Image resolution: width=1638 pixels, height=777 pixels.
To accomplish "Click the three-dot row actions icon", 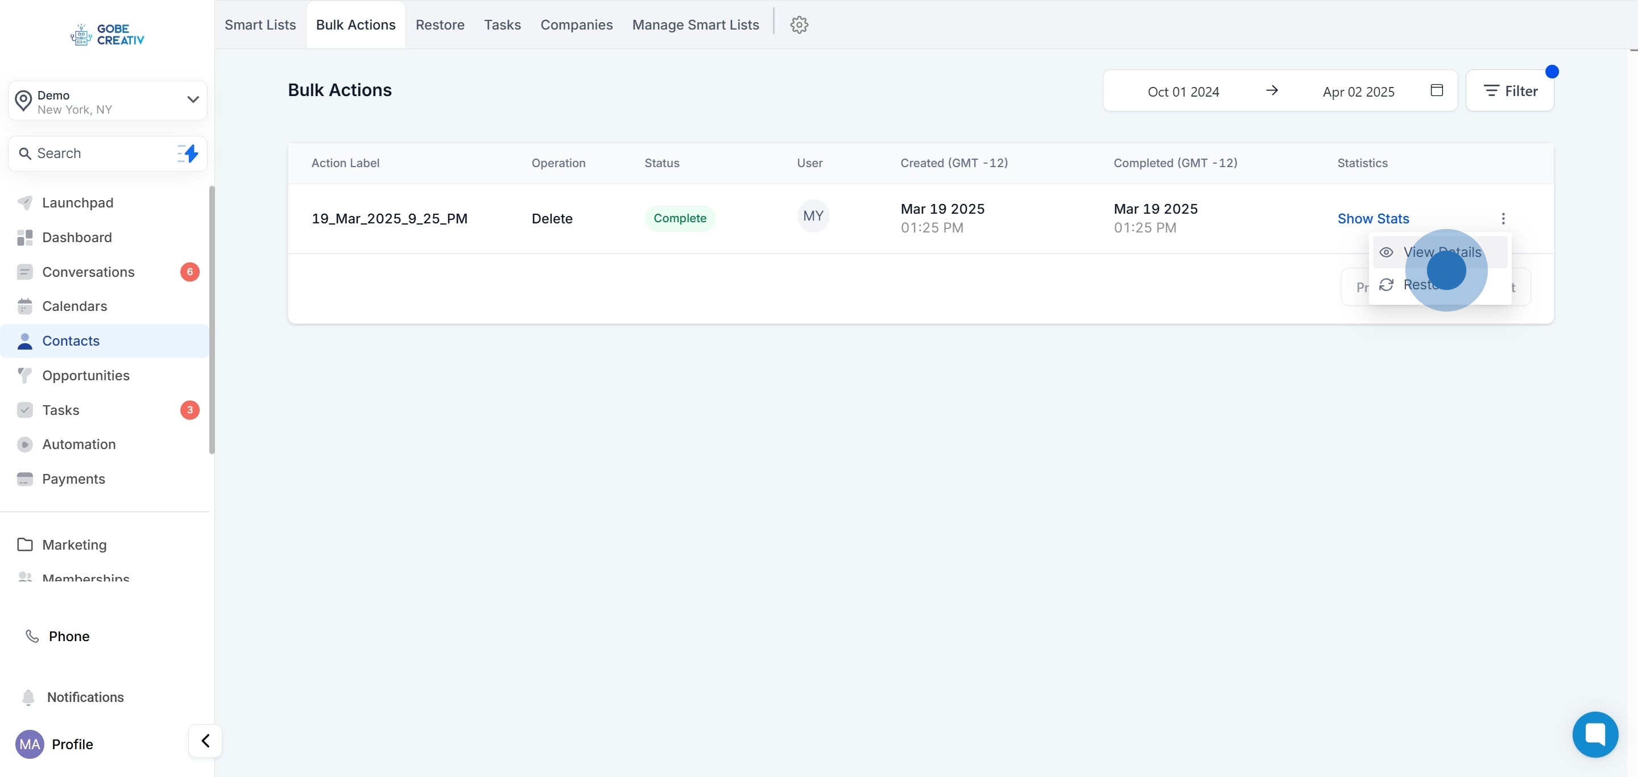I will pyautogui.click(x=1503, y=219).
